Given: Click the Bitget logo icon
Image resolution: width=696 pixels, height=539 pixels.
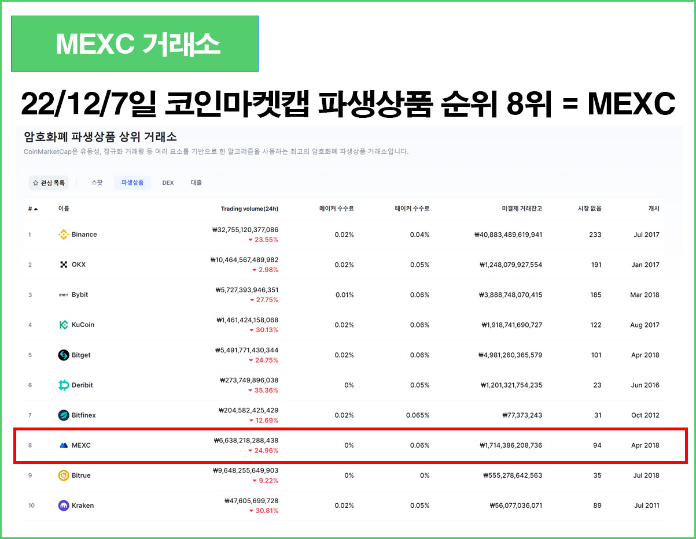Looking at the screenshot, I should point(64,355).
